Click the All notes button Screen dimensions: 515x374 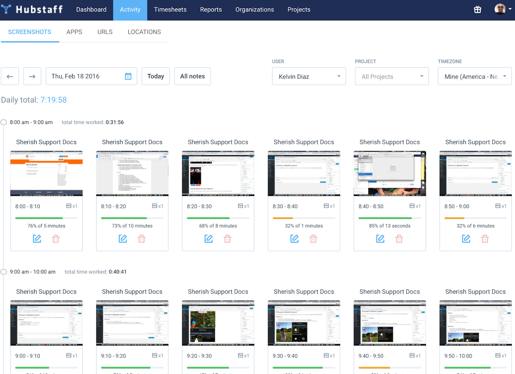pyautogui.click(x=192, y=76)
